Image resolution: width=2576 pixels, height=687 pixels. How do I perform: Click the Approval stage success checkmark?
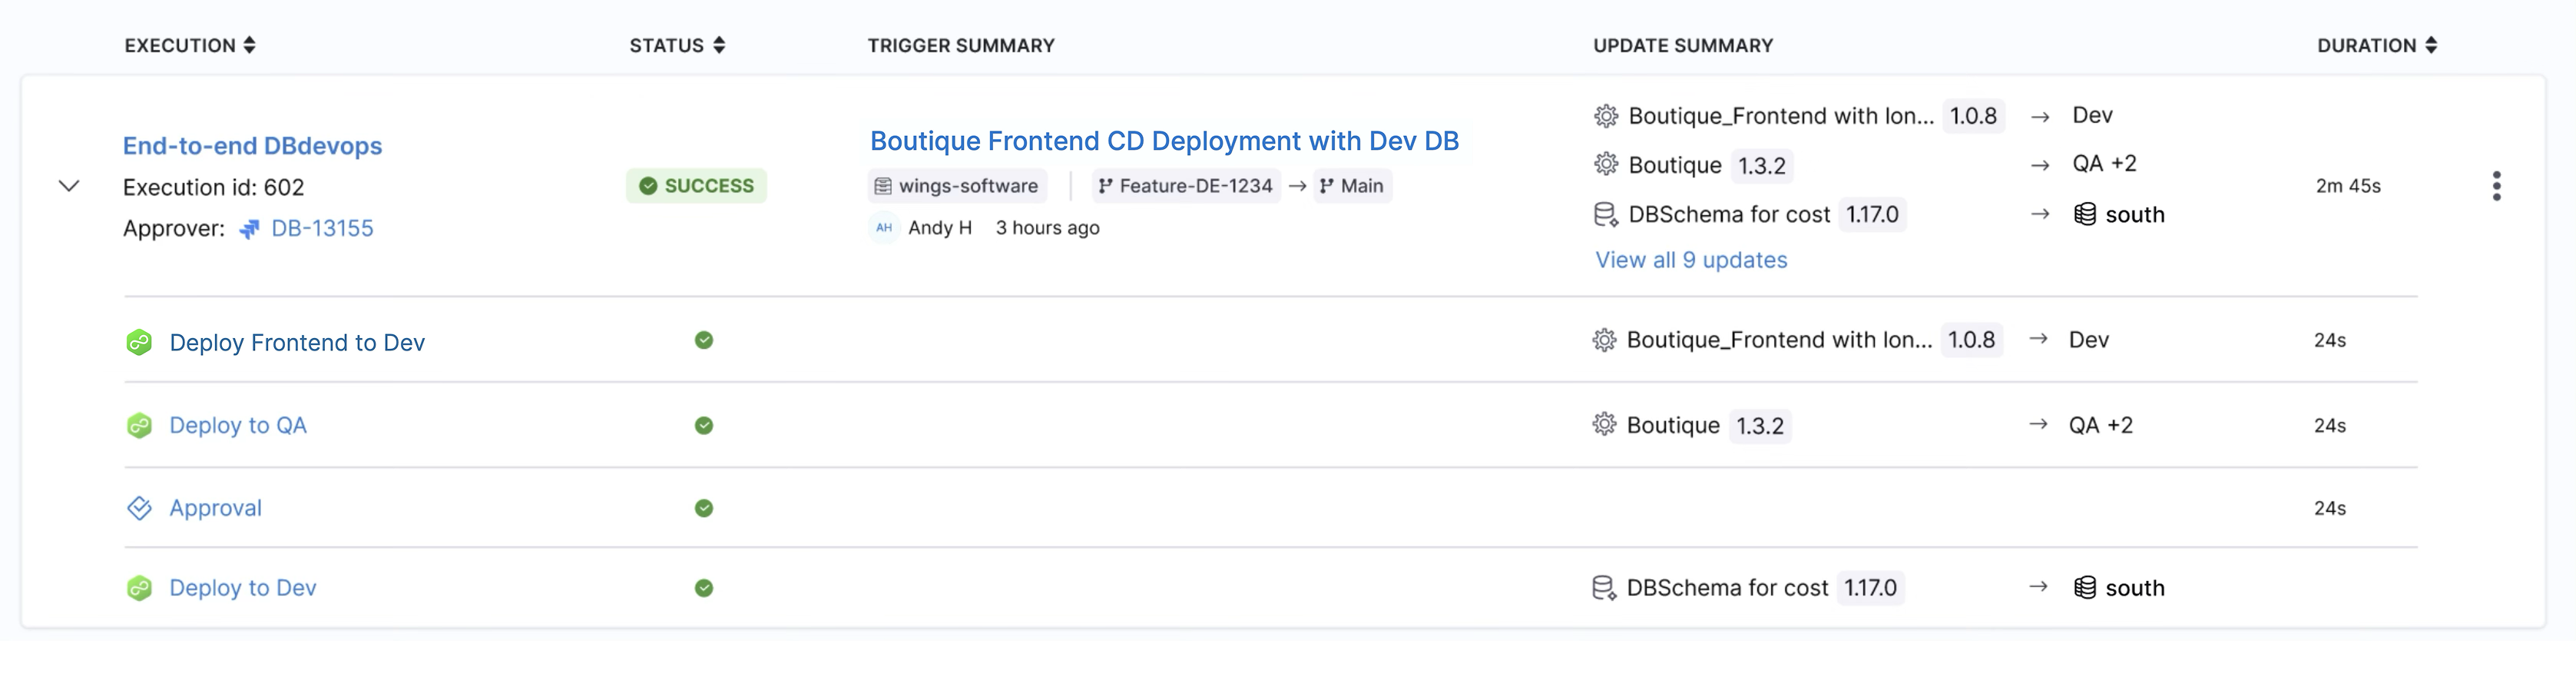[704, 508]
